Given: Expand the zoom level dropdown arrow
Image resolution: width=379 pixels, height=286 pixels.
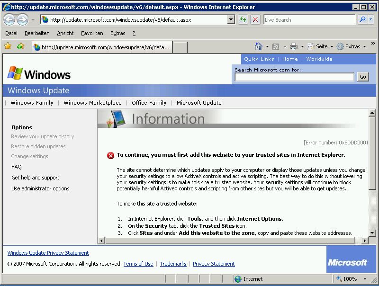Looking at the screenshot, I should pyautogui.click(x=365, y=279).
